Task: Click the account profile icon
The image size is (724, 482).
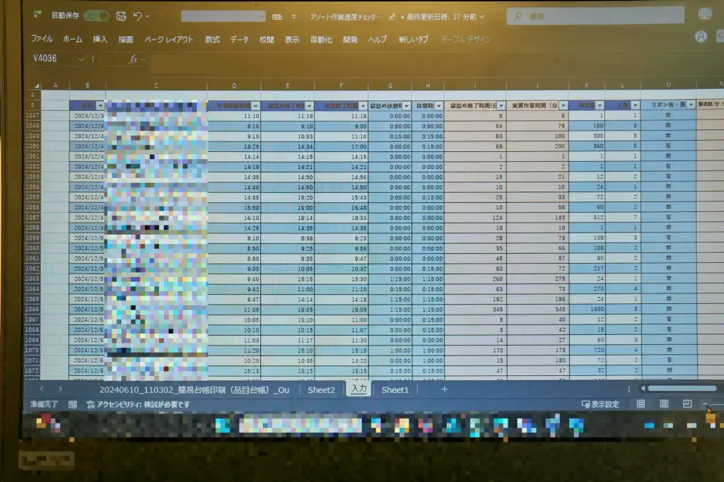Action: (x=701, y=37)
